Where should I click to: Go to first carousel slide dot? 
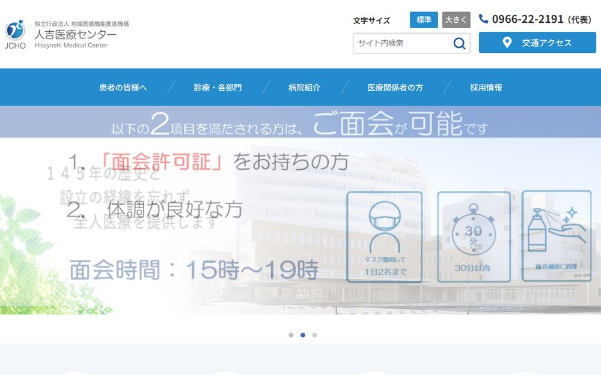point(291,335)
